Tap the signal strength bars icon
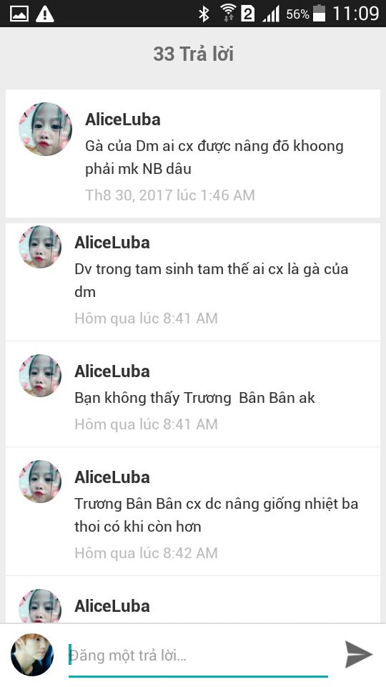This screenshot has height=687, width=386. click(271, 14)
